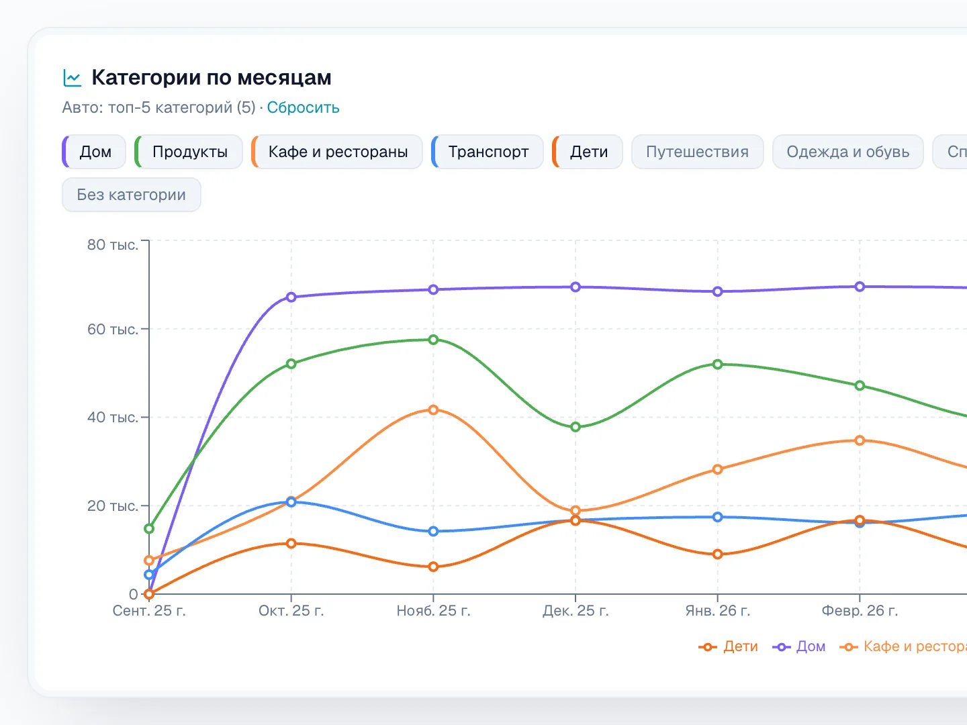Click the purple Дом point at Февр. 26
Viewport: 967px width, 725px height.
[x=860, y=287]
